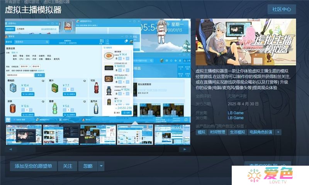Click the screenshot strip horizontal scrollbar track
309x185 pixels.
[98, 149]
